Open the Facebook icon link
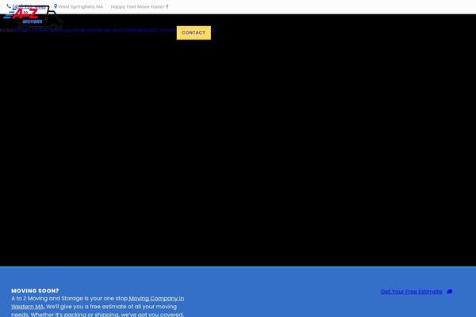The width and height of the screenshot is (476, 317). 167,6
